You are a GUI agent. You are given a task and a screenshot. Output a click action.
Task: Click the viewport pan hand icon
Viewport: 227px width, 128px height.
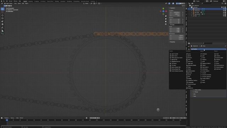point(166,19)
